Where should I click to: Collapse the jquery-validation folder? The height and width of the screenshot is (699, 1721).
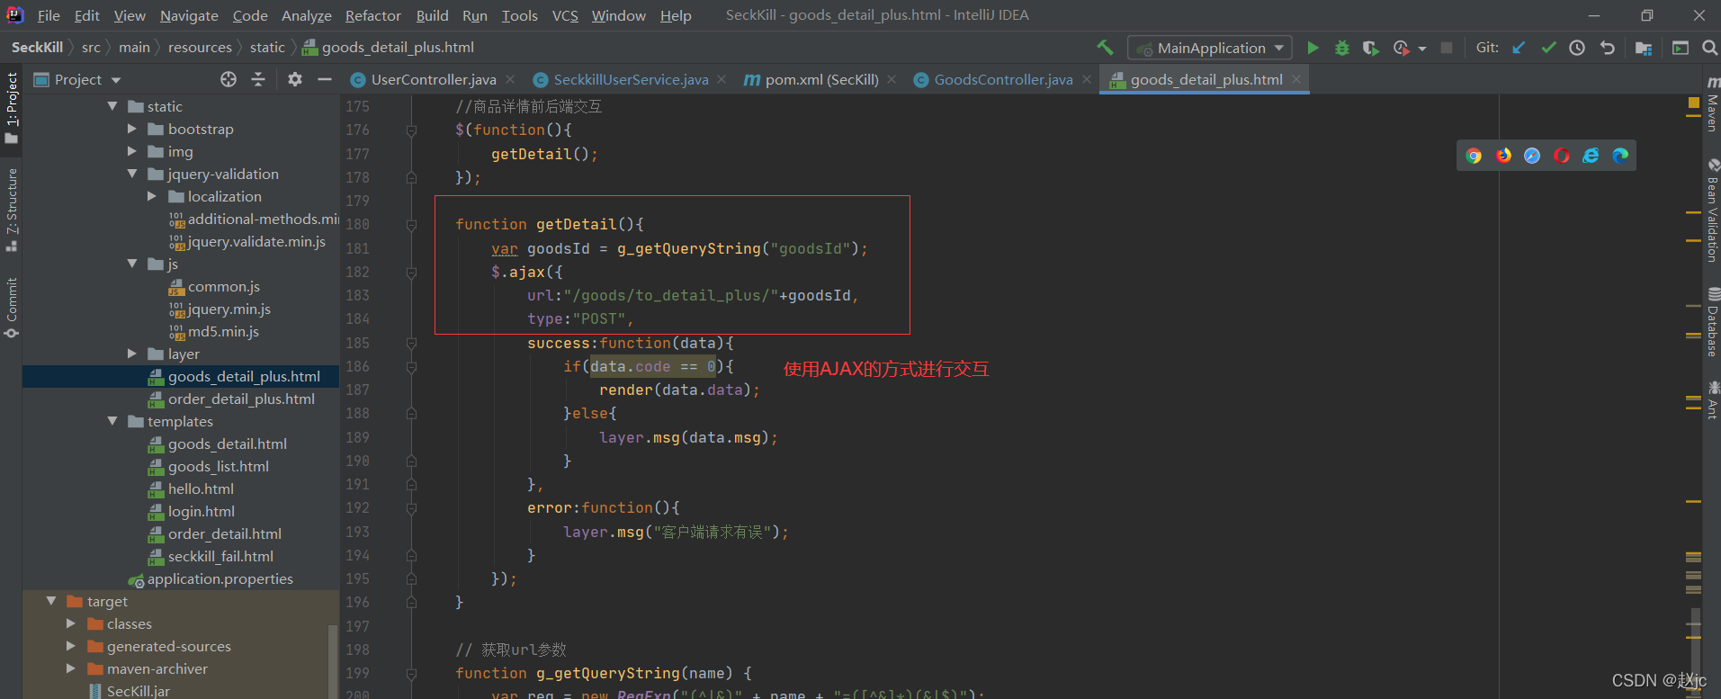tap(132, 174)
